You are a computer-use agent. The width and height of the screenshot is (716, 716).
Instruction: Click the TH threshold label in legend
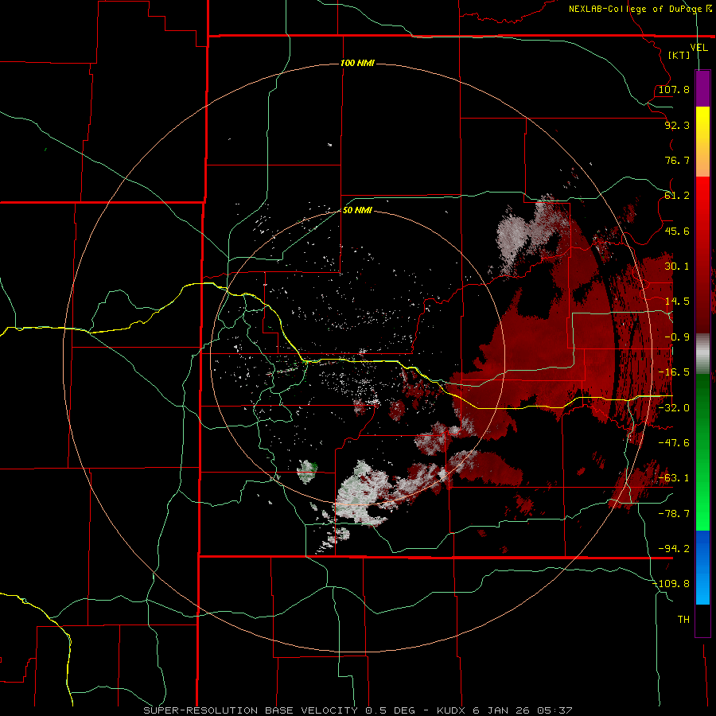click(x=683, y=620)
